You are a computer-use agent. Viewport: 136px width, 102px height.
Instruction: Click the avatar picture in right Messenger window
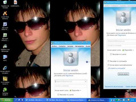[x=123, y=18]
